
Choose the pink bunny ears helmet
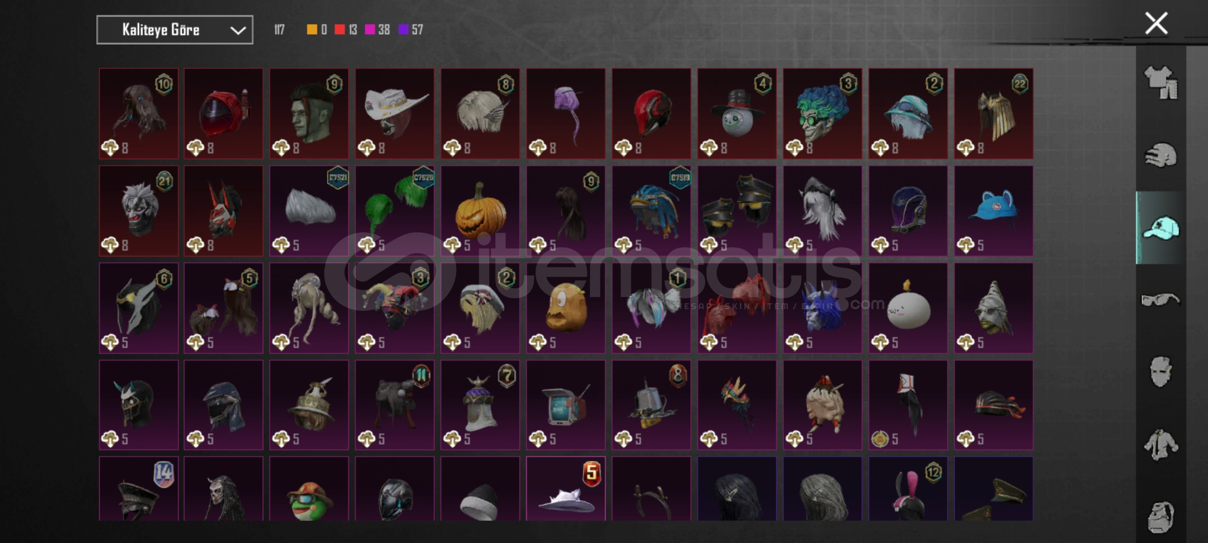click(x=908, y=489)
